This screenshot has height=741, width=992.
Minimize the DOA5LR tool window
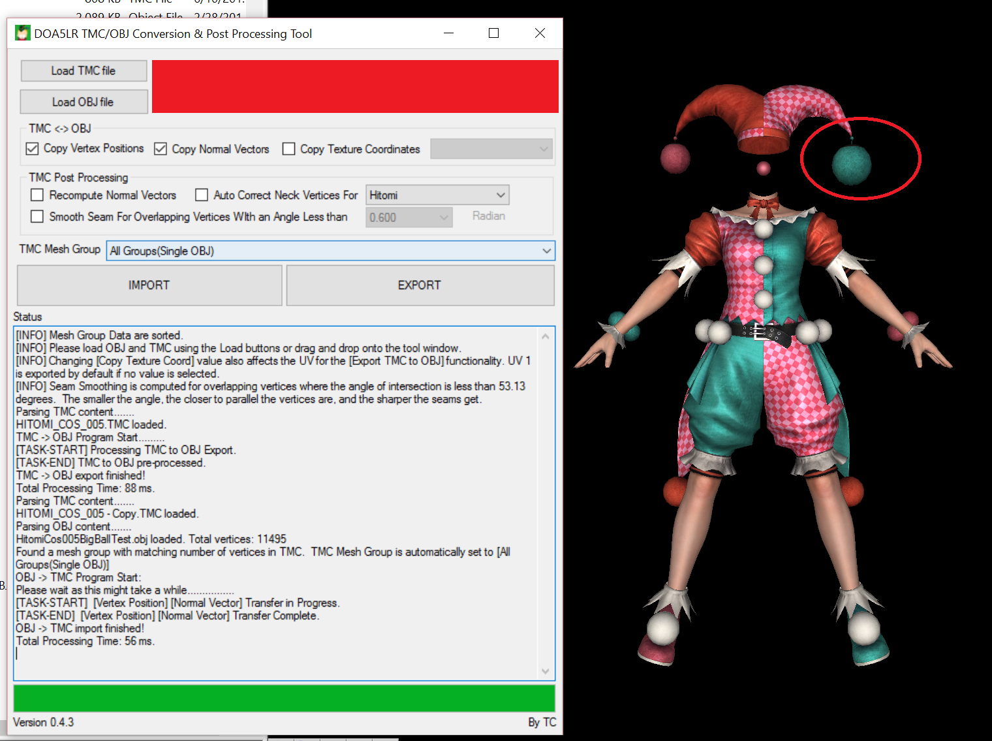coord(448,33)
